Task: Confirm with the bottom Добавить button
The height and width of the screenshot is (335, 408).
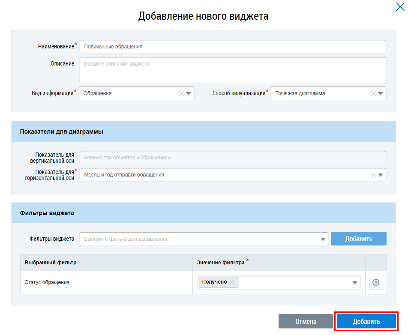Action: click(x=366, y=321)
